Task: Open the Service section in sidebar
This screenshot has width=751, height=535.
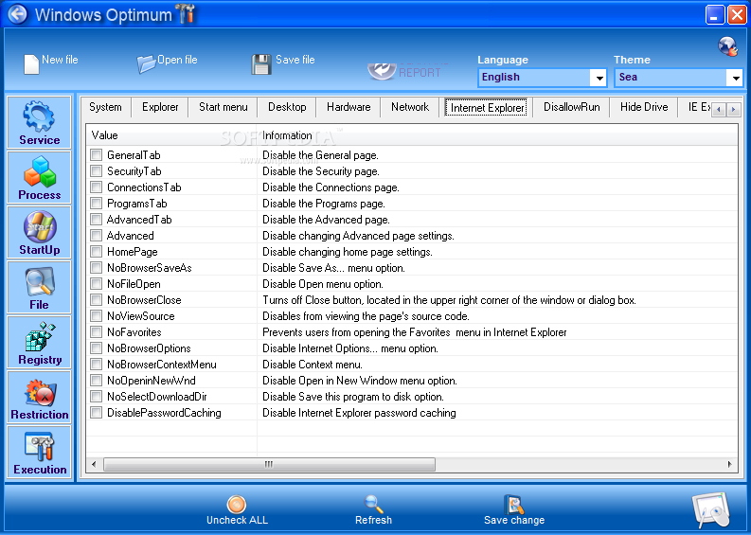Action: tap(39, 122)
